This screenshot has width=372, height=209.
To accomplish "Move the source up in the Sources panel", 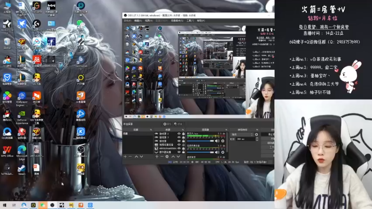I will [173, 157].
